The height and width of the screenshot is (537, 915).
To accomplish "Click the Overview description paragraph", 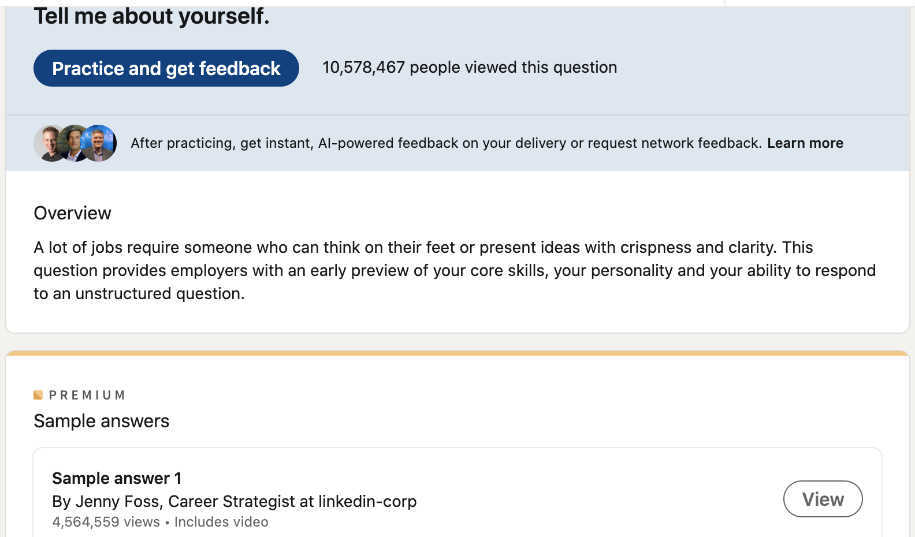I will 454,270.
